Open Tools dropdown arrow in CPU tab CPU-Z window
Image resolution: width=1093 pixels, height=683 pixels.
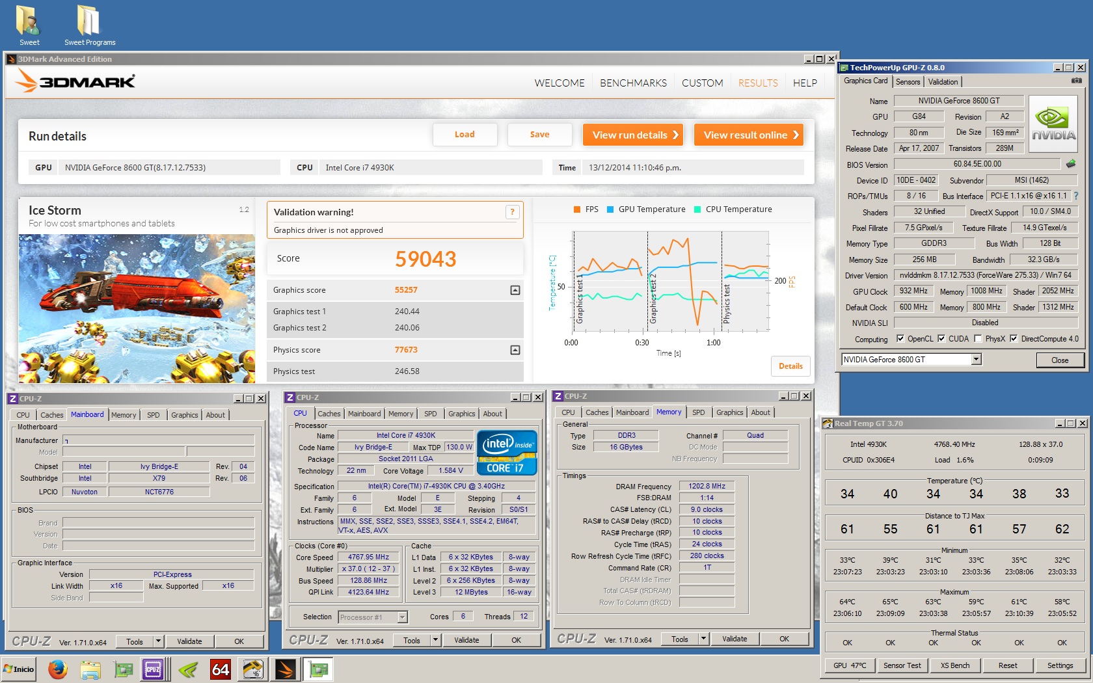coord(435,640)
